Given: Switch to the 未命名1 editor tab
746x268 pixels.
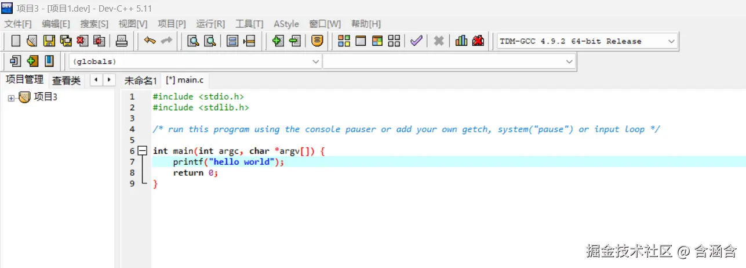Looking at the screenshot, I should point(140,81).
